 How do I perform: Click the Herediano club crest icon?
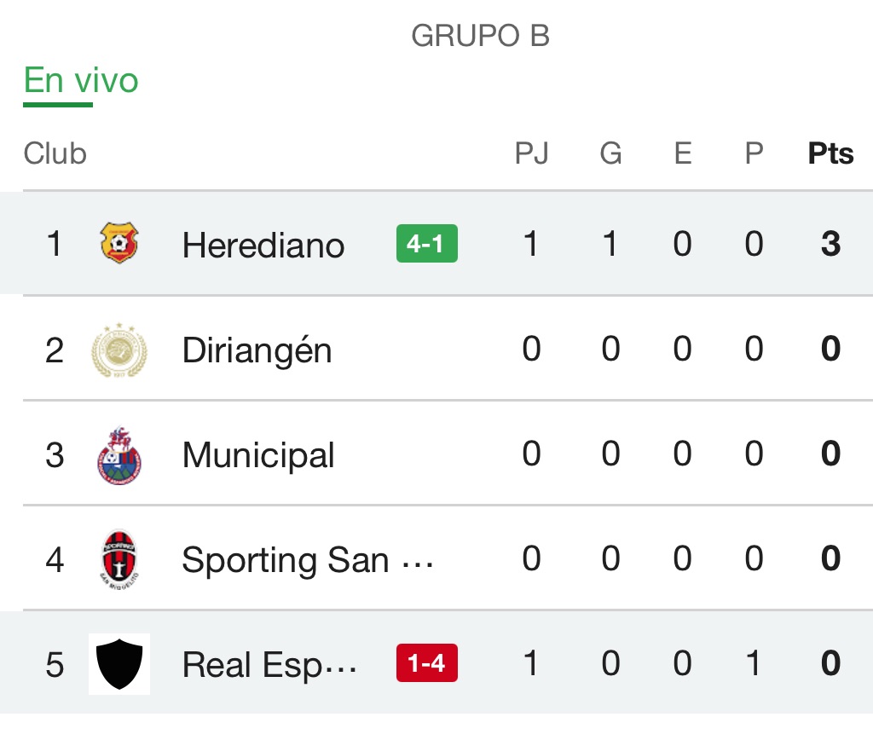[119, 244]
